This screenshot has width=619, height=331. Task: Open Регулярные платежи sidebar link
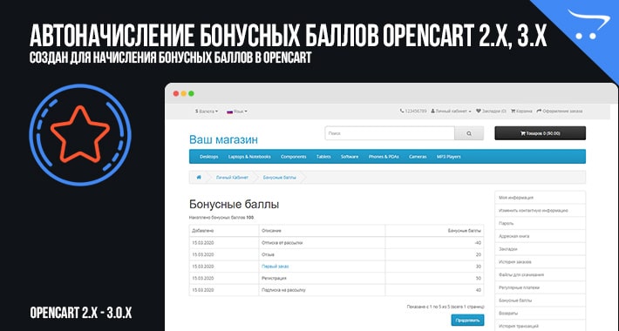(540, 287)
